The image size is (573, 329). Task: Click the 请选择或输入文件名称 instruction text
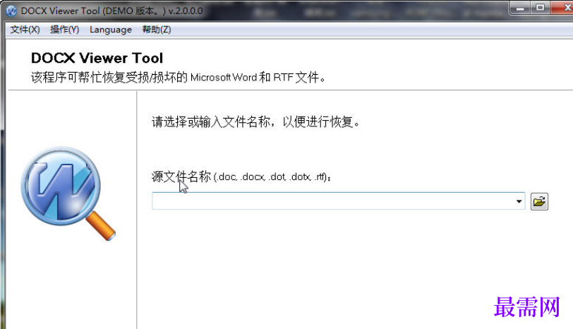(255, 121)
